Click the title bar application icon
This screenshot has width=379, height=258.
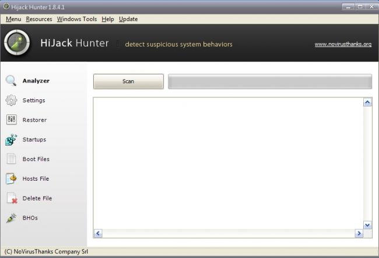click(6, 6)
